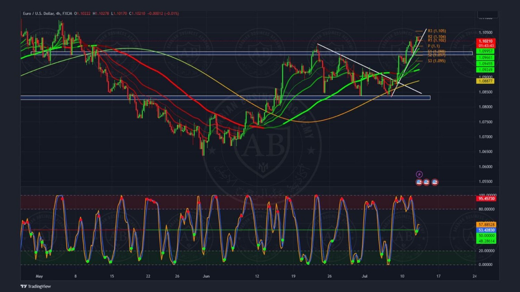
Task: Click the red current price tag 1.10210
Action: point(486,41)
